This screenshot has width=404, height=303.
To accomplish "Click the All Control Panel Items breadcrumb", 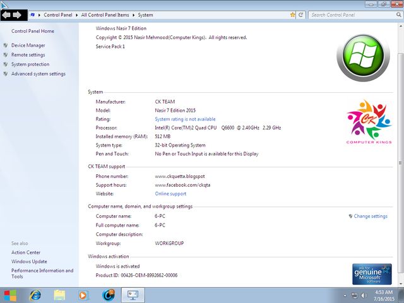I will [x=105, y=15].
